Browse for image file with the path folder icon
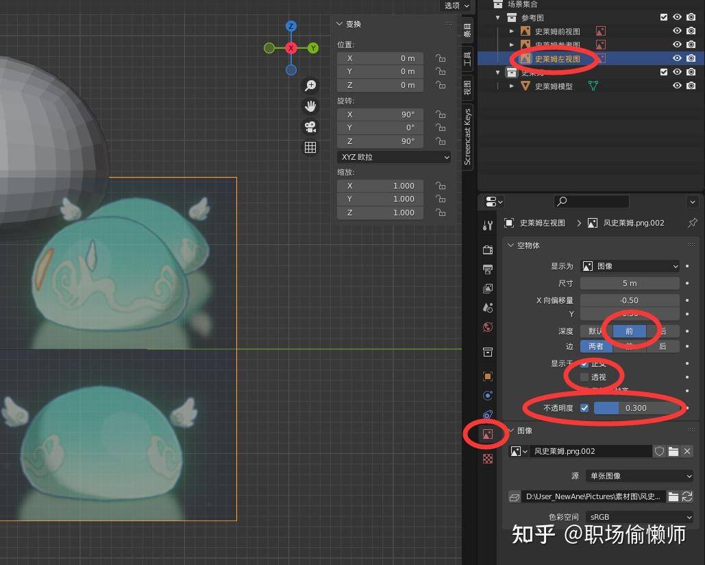 [x=673, y=496]
